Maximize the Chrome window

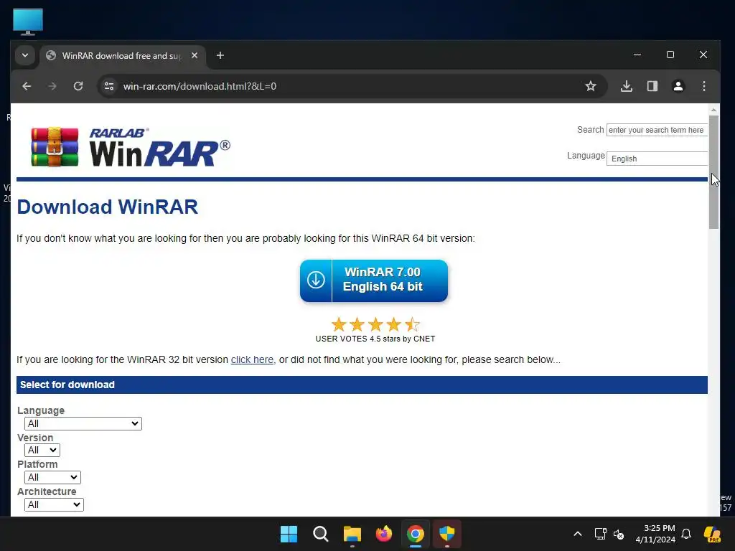[x=670, y=55]
